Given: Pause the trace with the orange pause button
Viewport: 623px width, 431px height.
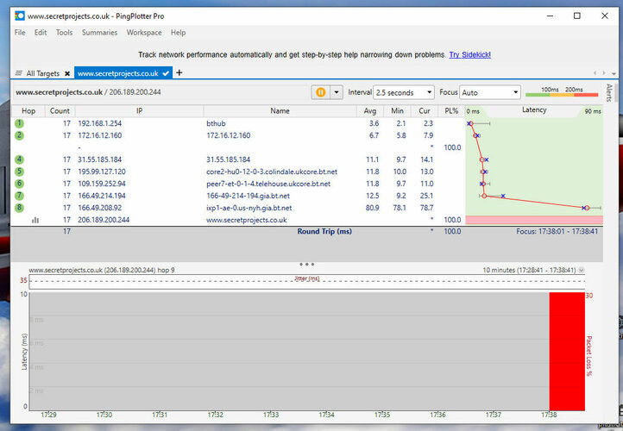Looking at the screenshot, I should [320, 92].
